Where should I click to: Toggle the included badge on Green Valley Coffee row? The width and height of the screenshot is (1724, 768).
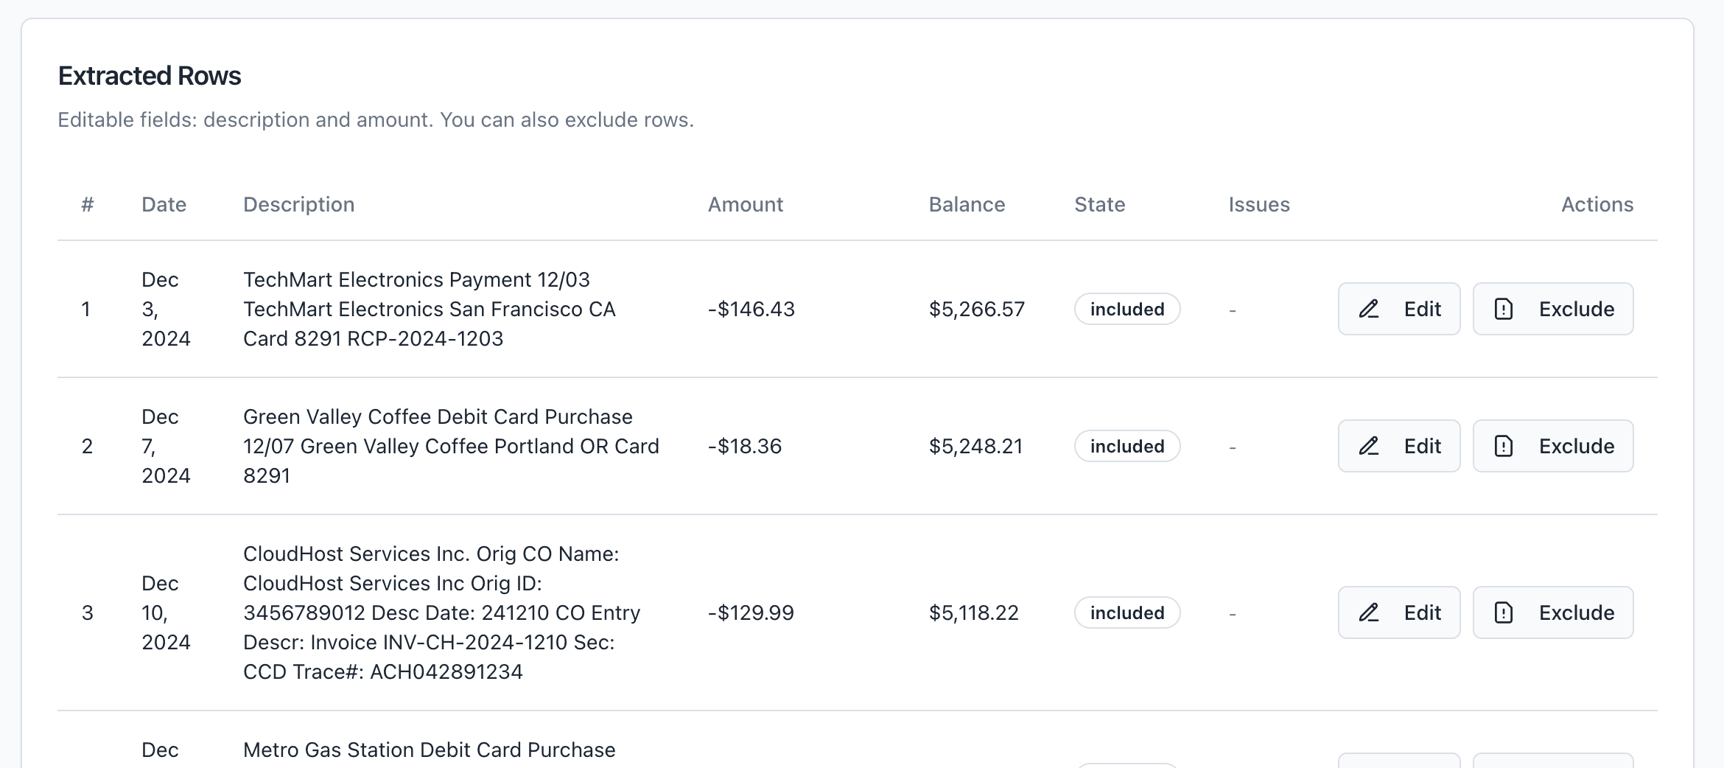[1126, 446]
